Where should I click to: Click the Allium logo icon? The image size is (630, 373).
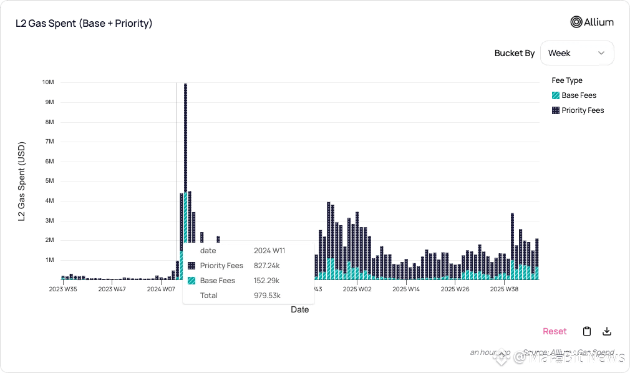pos(576,22)
